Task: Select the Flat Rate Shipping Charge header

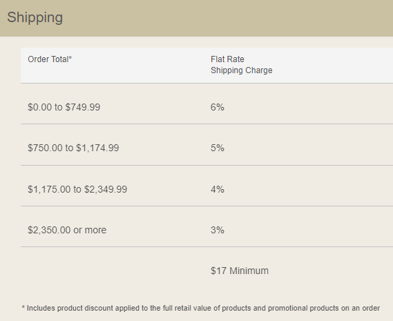Action: coord(241,65)
